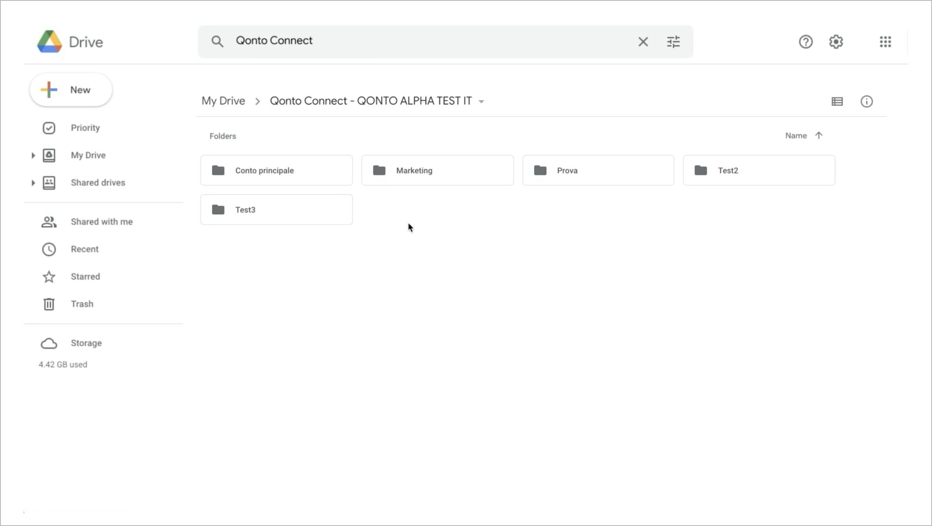Switch to list view layout

[837, 101]
